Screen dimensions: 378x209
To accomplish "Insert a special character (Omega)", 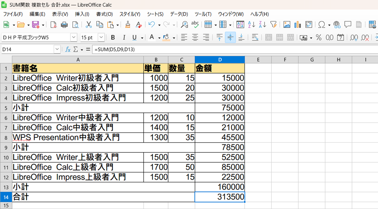I will 322,25.
